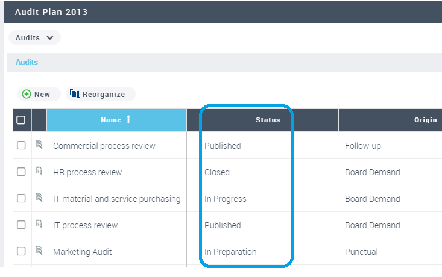Viewport: 442px width, 277px height.
Task: Click the document icon beside IT process review
Action: 39,225
